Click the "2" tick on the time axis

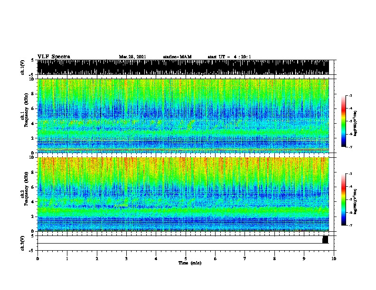tap(97, 259)
